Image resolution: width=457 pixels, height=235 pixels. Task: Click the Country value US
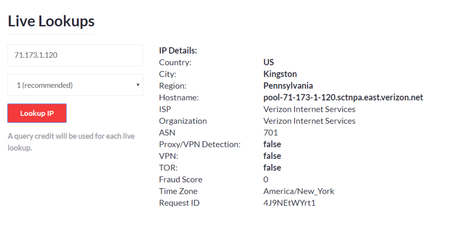click(268, 62)
